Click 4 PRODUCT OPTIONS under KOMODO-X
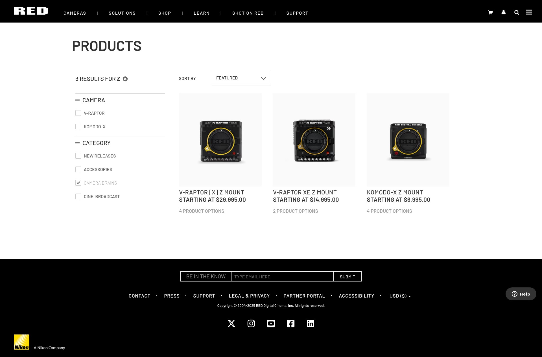Image resolution: width=542 pixels, height=357 pixels. (x=390, y=211)
